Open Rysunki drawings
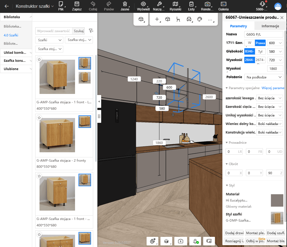This screenshot has width=287, height=247. [175, 6]
